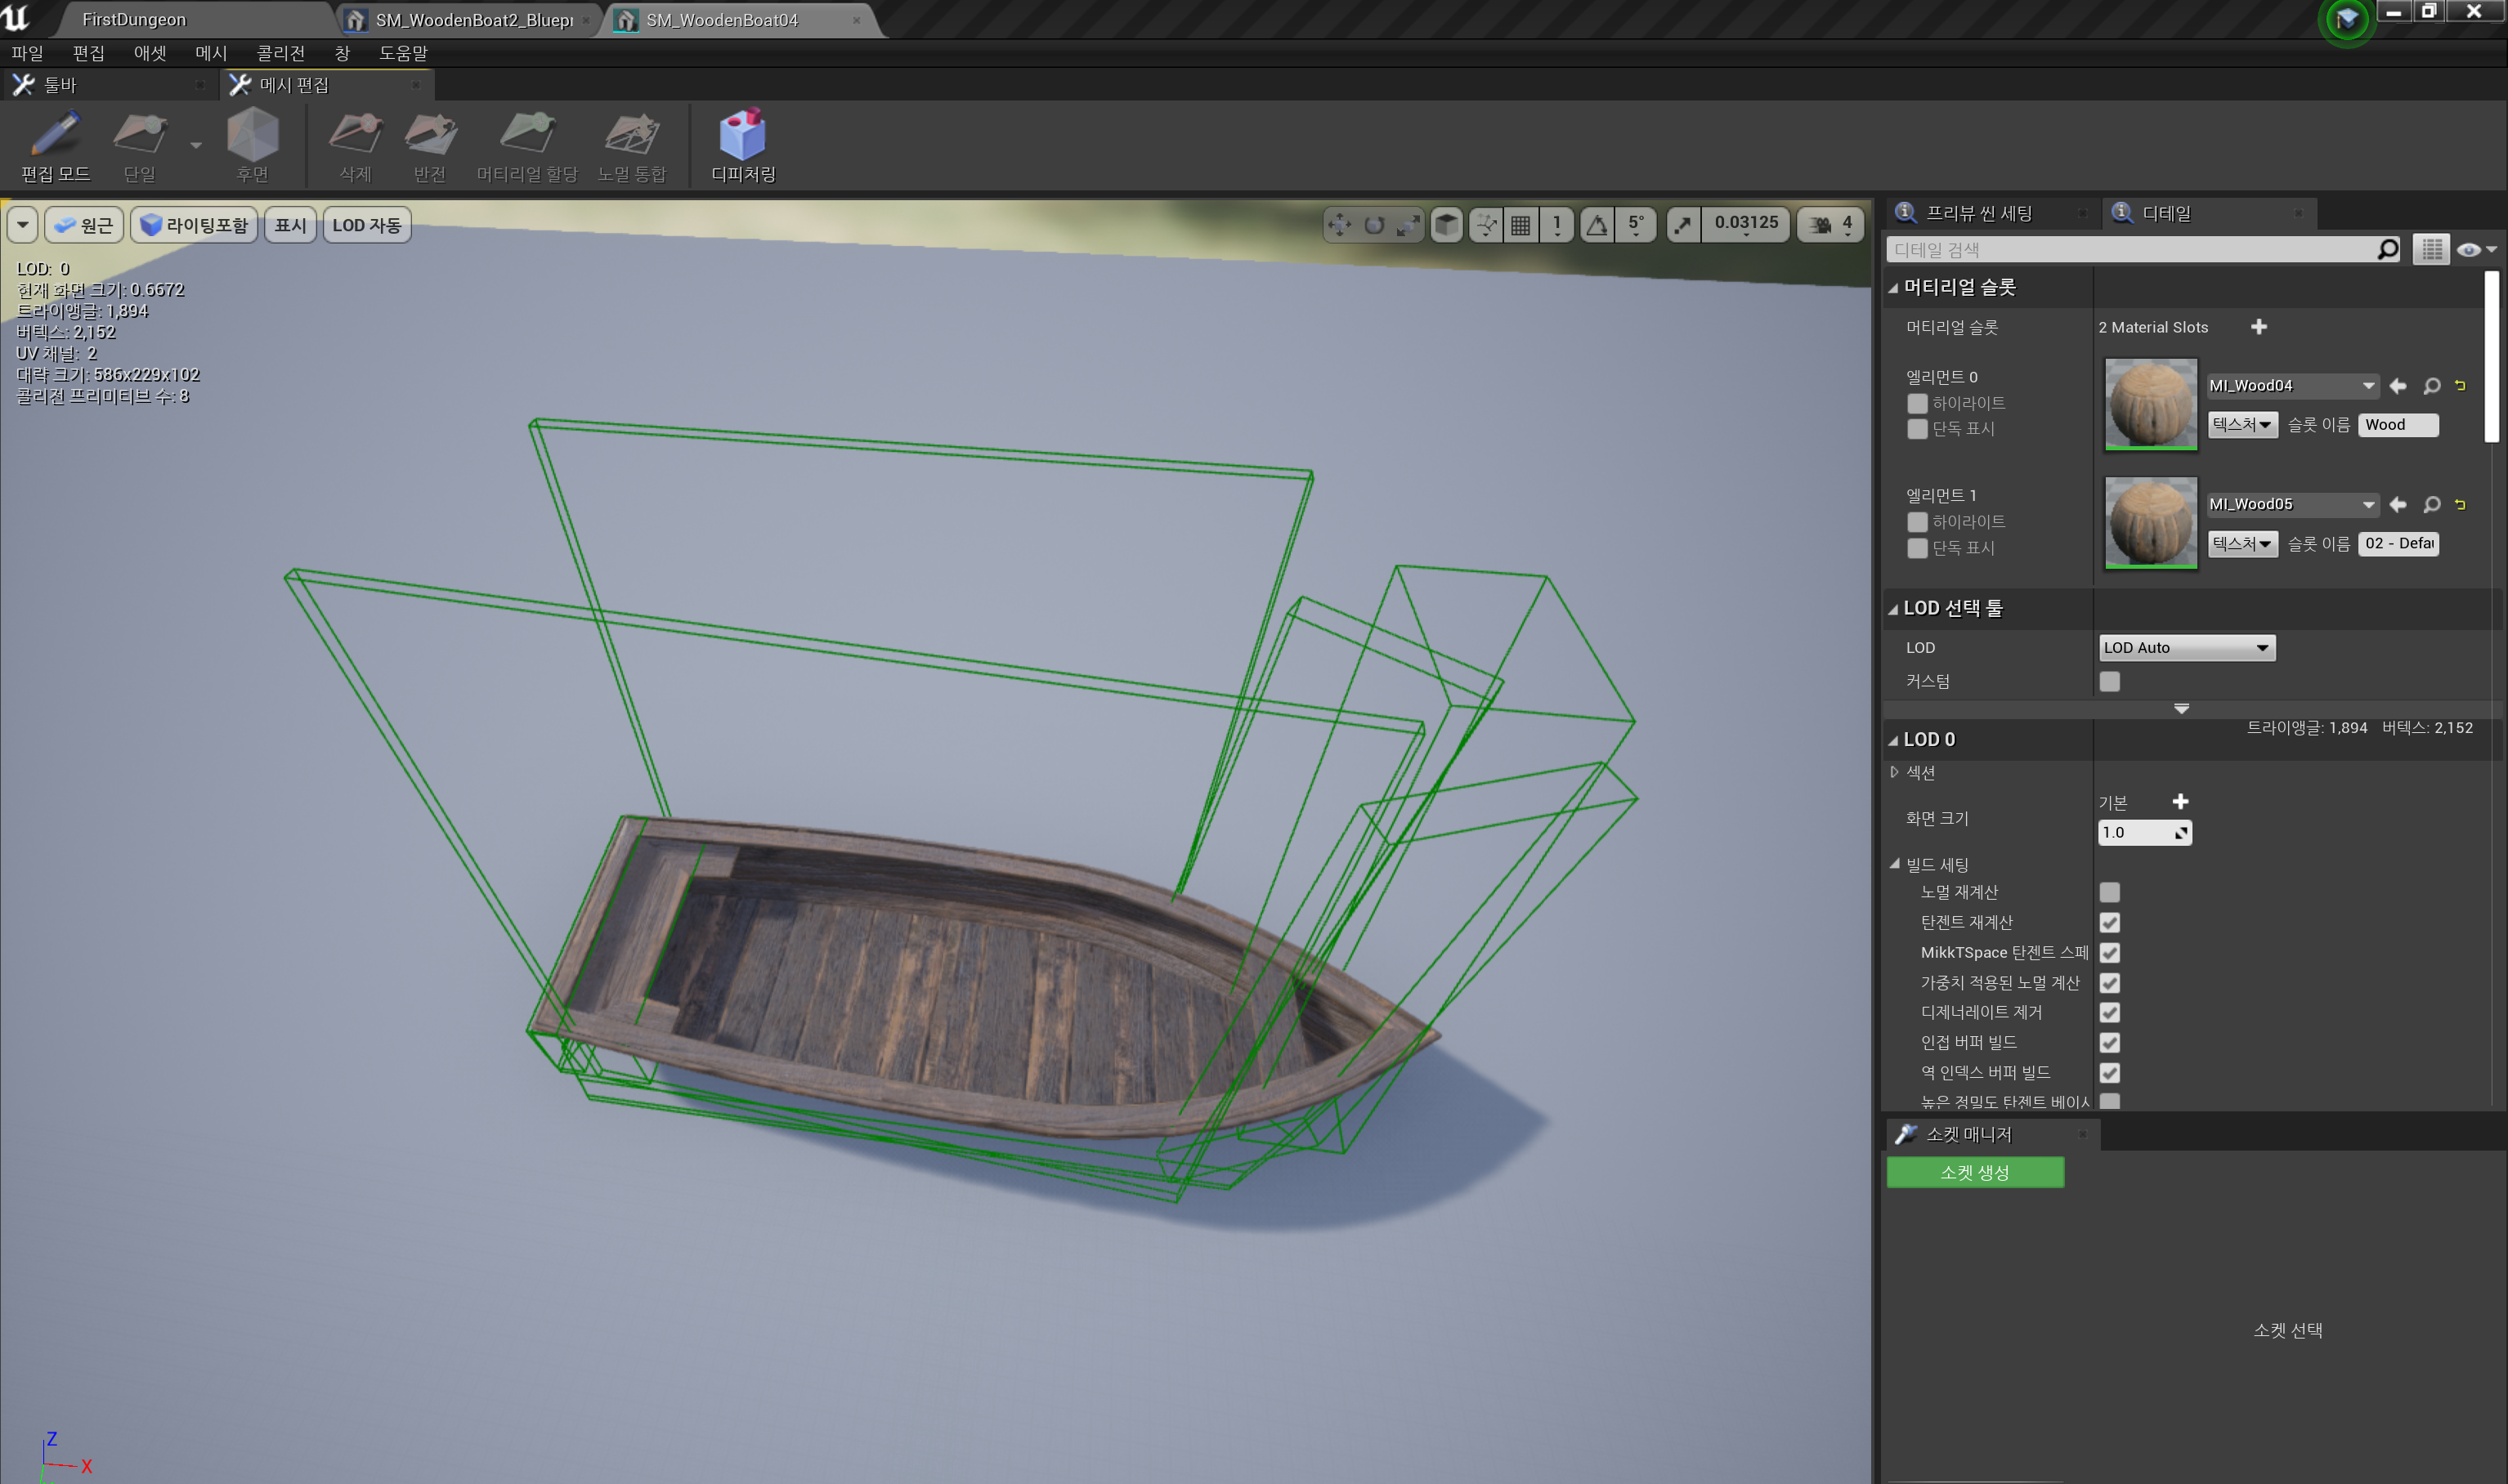This screenshot has width=2508, height=1484.
Task: Check the 커스텀 LOD checkbox
Action: pos(2110,681)
